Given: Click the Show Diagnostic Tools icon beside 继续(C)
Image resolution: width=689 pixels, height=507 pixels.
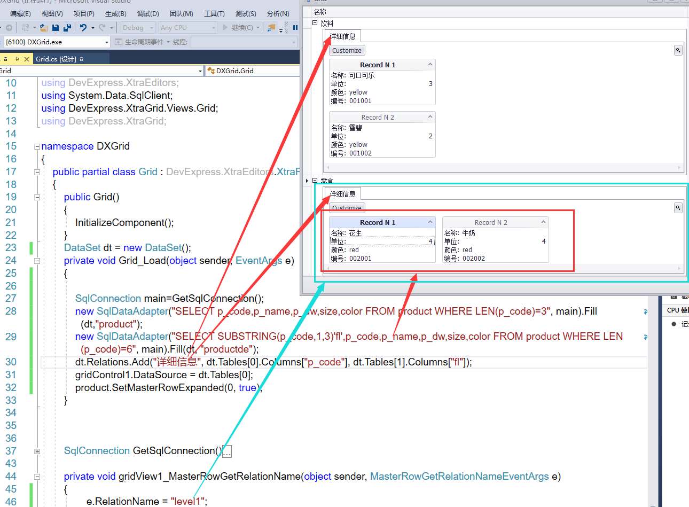Looking at the screenshot, I should [x=271, y=28].
